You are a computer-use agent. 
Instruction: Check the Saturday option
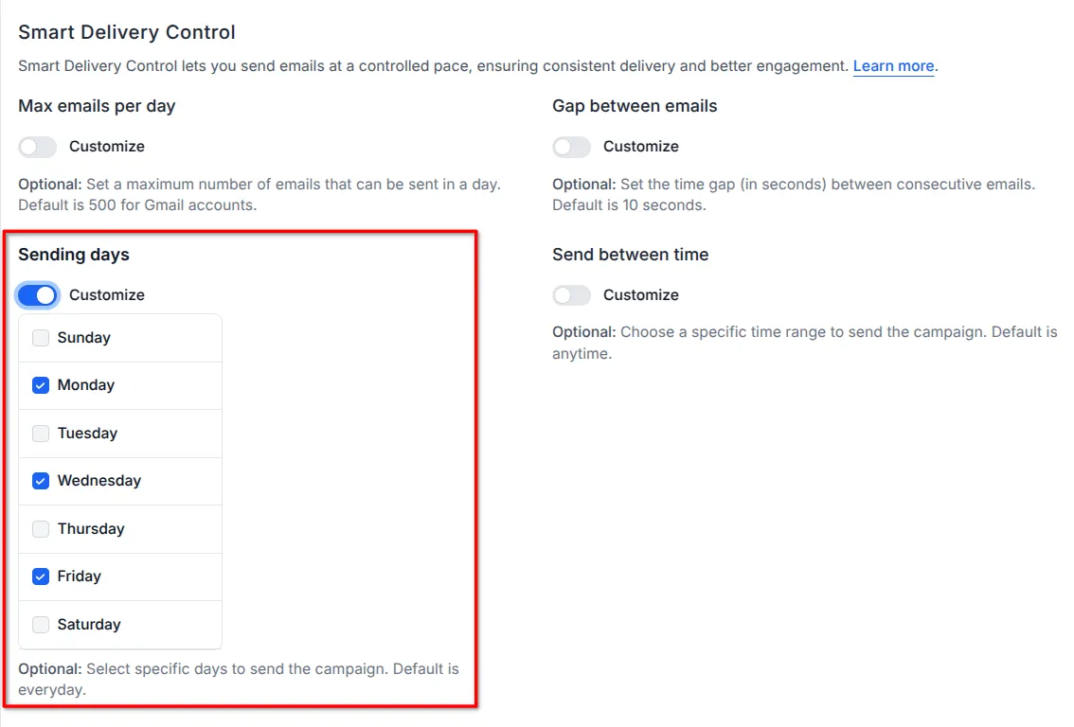(41, 624)
